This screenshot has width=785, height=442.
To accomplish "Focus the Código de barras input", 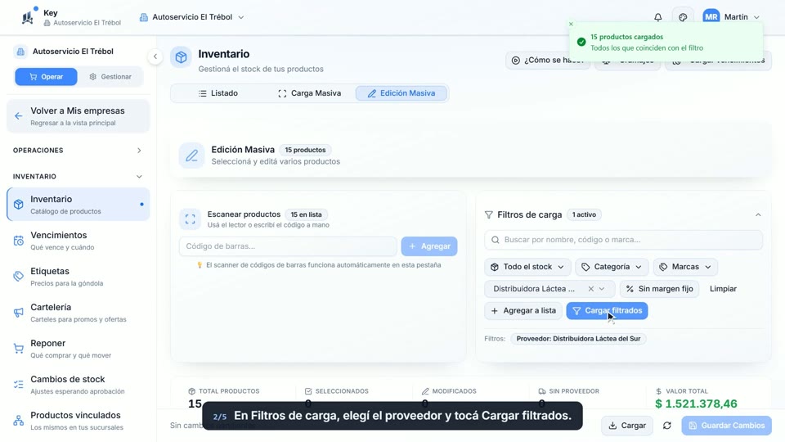I will pos(288,246).
